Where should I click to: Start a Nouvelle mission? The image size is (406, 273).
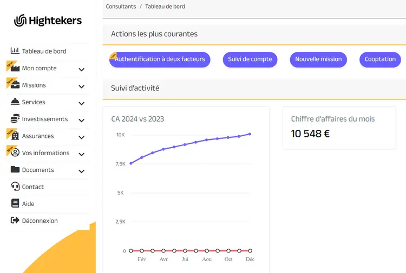pyautogui.click(x=318, y=59)
